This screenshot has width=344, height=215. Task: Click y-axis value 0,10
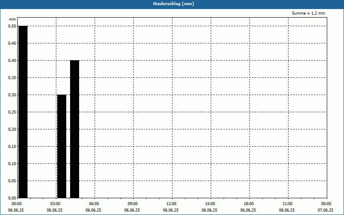coord(12,164)
